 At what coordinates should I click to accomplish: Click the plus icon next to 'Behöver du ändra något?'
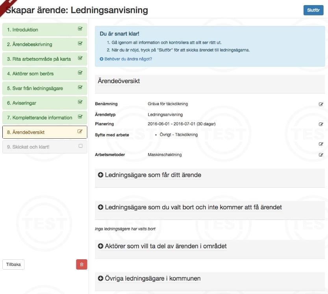pyautogui.click(x=102, y=59)
